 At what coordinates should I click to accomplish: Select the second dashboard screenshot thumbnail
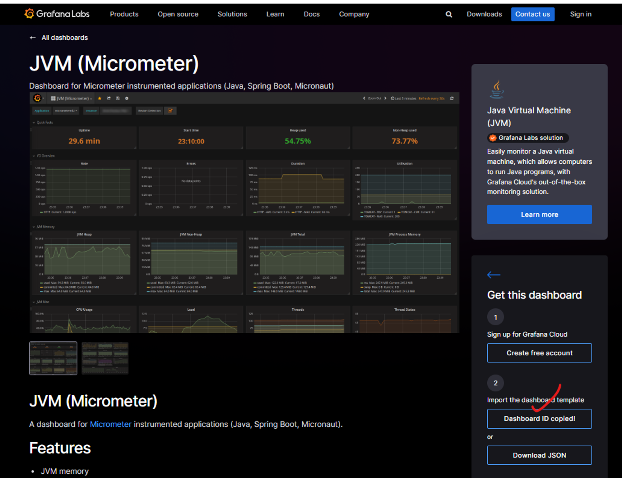tap(105, 358)
